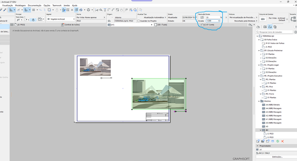
Task: Open the Documentação menu
Action: (34, 5)
